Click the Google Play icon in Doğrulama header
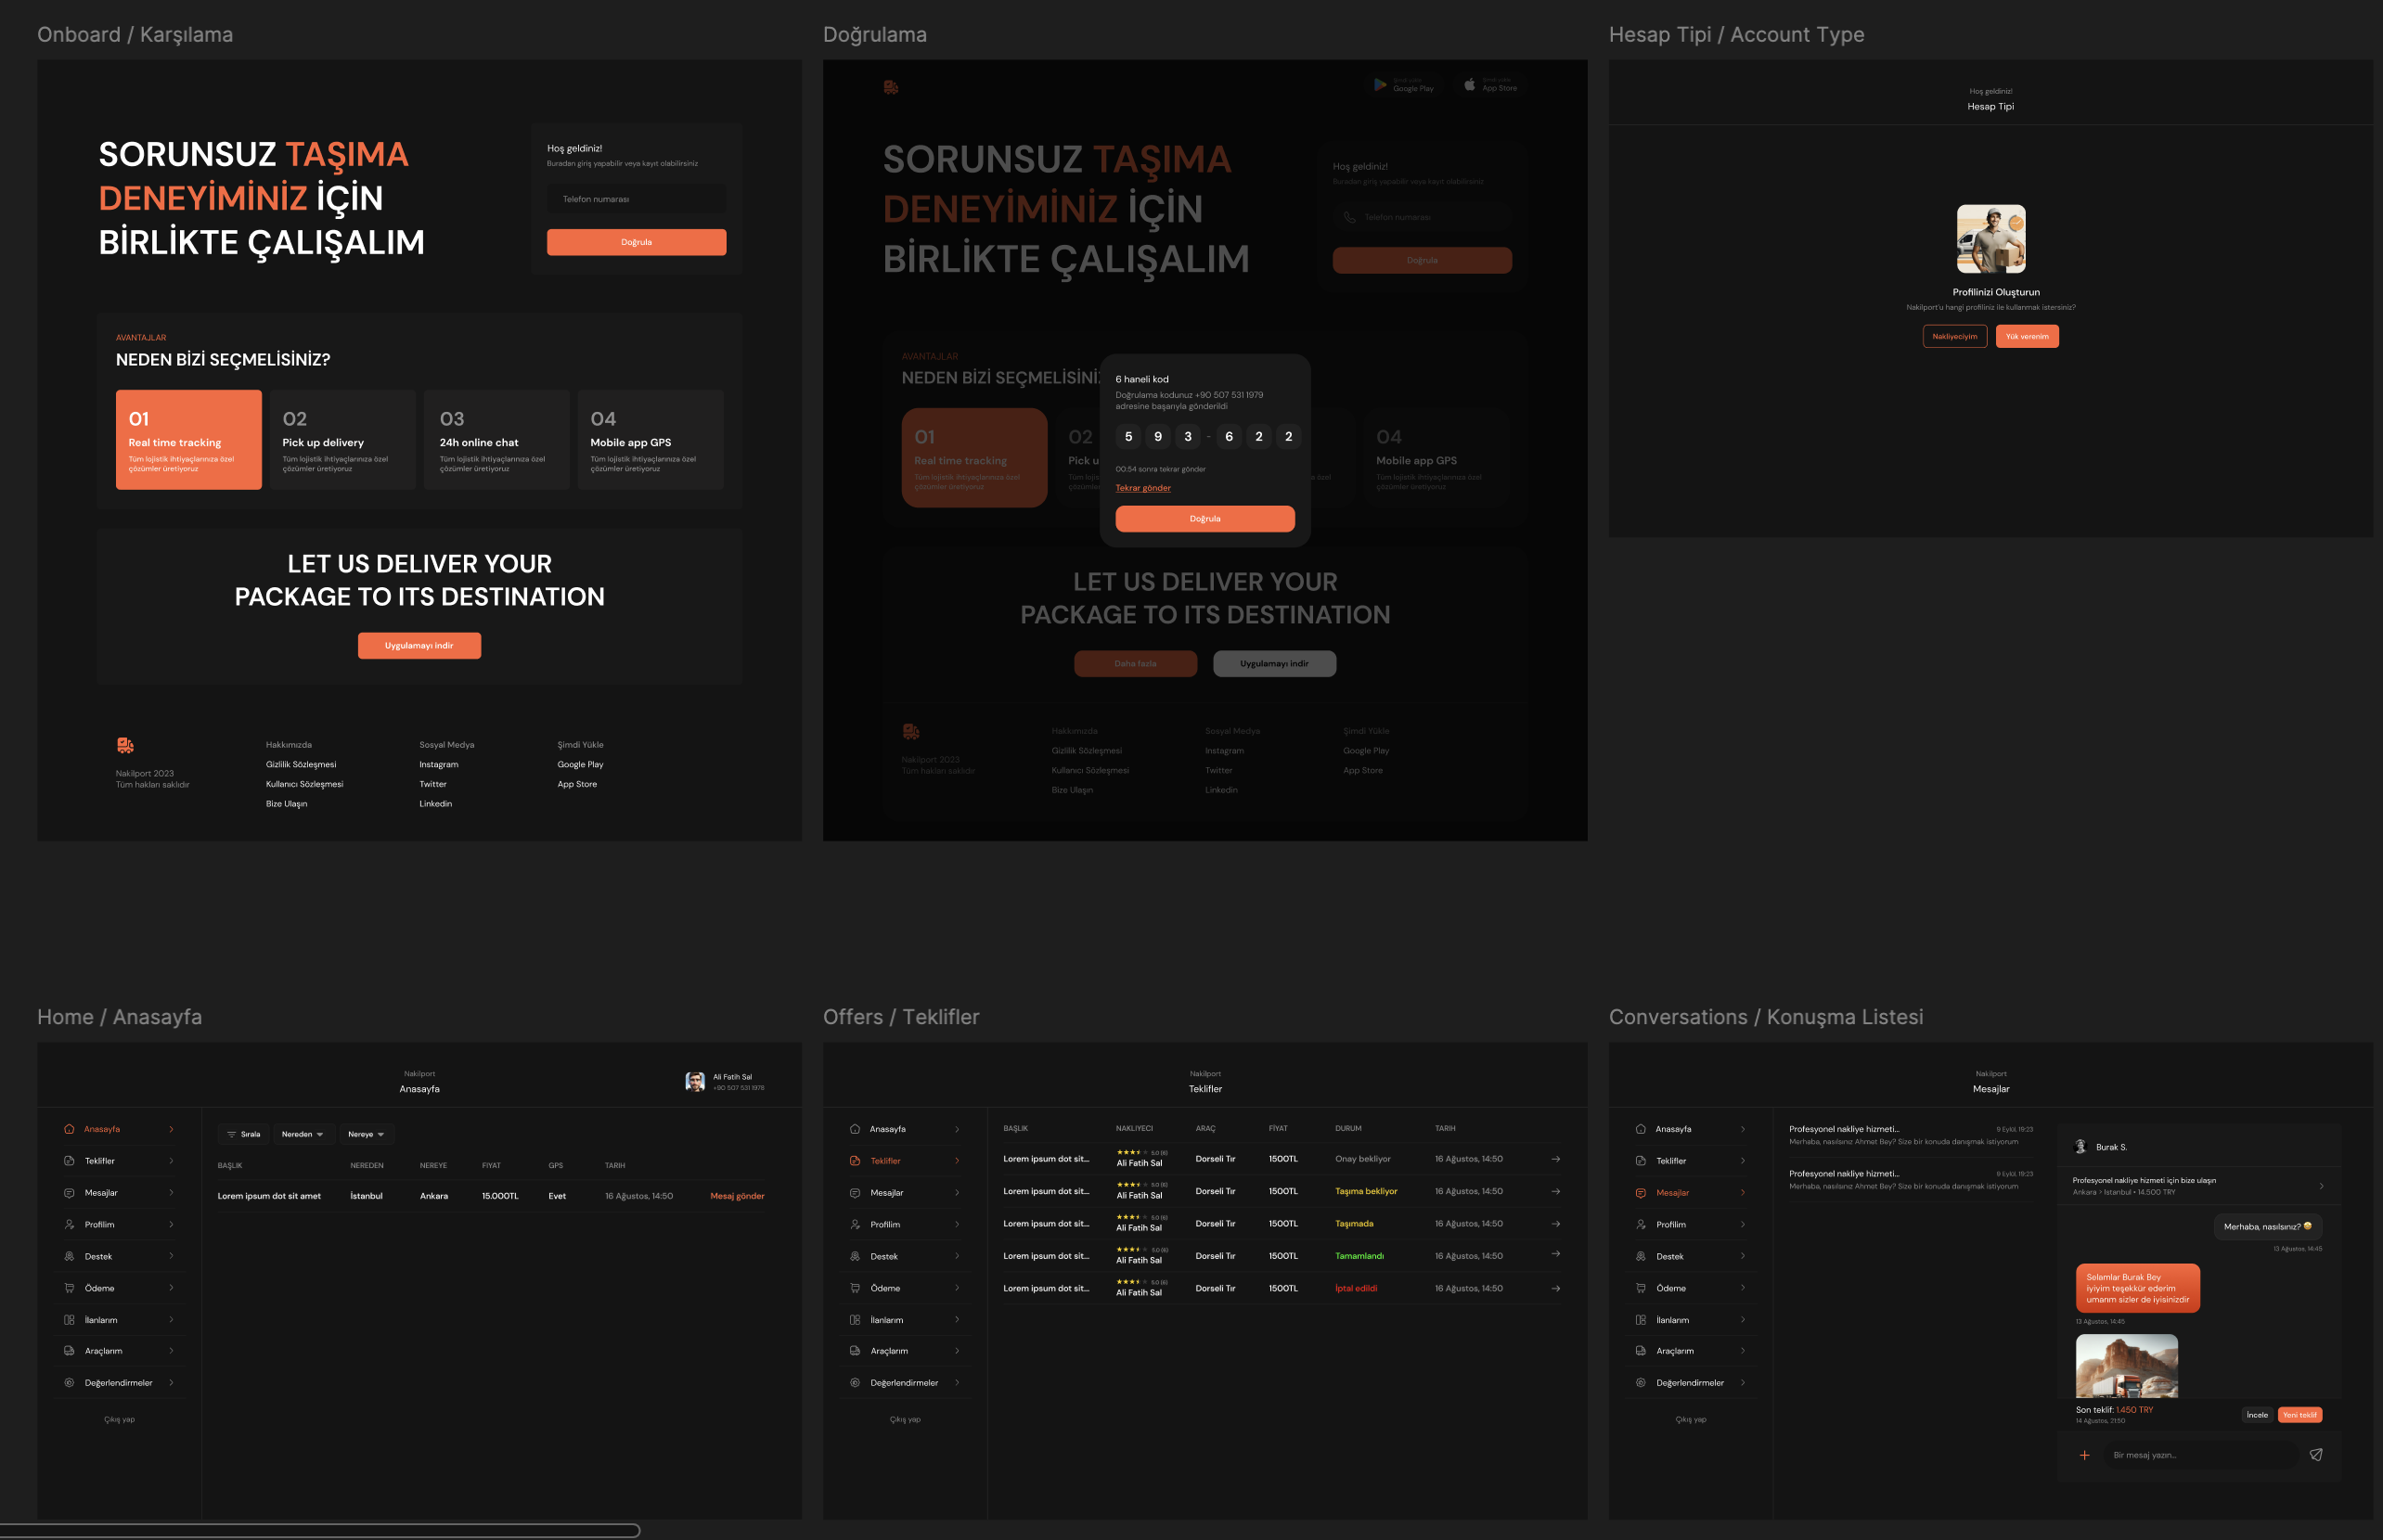This screenshot has height=1540, width=2383. coord(1380,85)
